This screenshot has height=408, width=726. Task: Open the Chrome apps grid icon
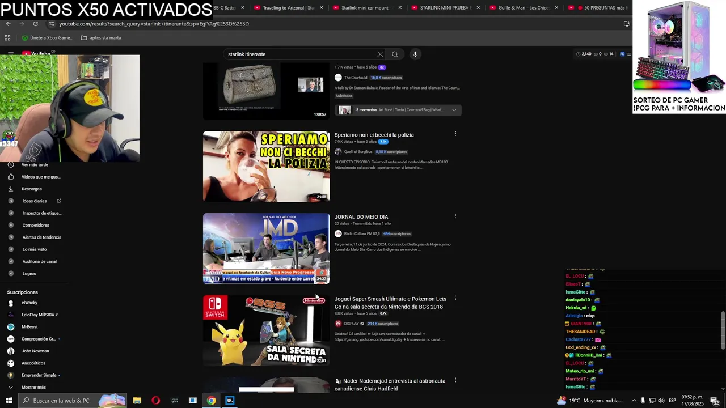tap(7, 38)
